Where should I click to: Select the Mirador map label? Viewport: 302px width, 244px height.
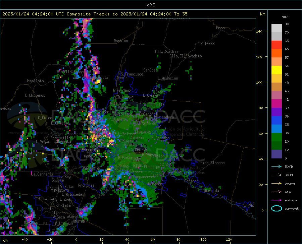155,184
